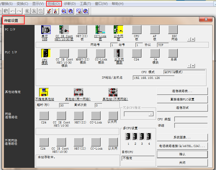
Task: Select the MNET(II) module icon
Action: click(x=82, y=53)
